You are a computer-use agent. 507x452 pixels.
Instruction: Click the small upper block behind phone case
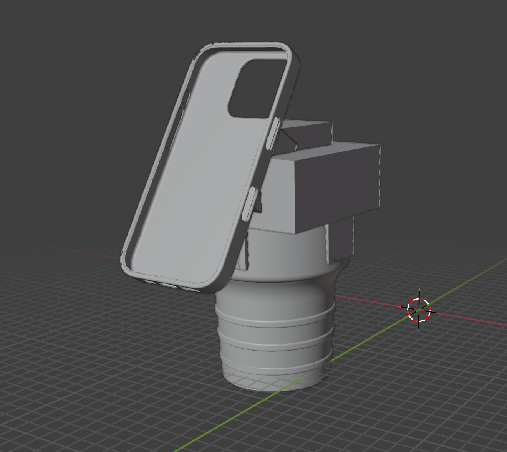click(x=307, y=134)
